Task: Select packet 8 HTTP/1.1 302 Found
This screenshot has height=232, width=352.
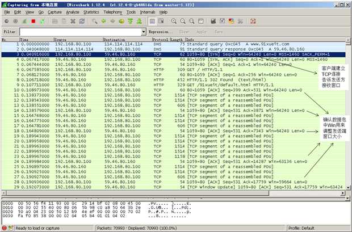Action: (x=173, y=80)
